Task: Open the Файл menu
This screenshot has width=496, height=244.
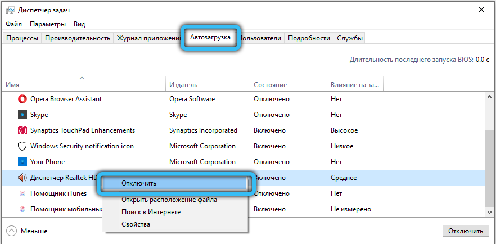Action: pos(13,24)
